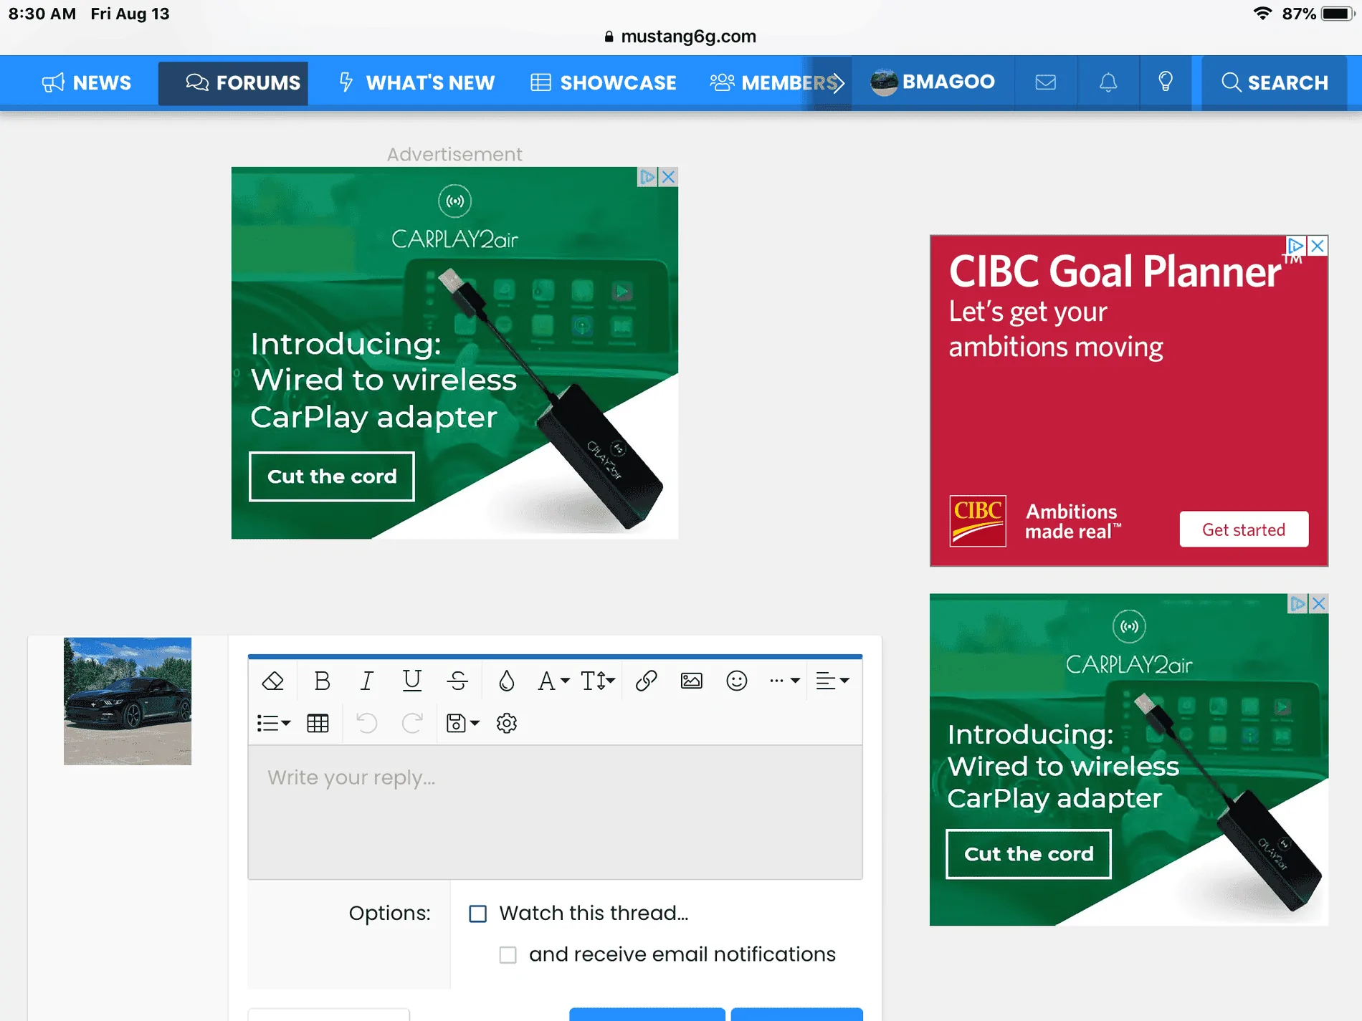This screenshot has height=1021, width=1362.
Task: Click the remove formatting eraser icon
Action: (x=273, y=681)
